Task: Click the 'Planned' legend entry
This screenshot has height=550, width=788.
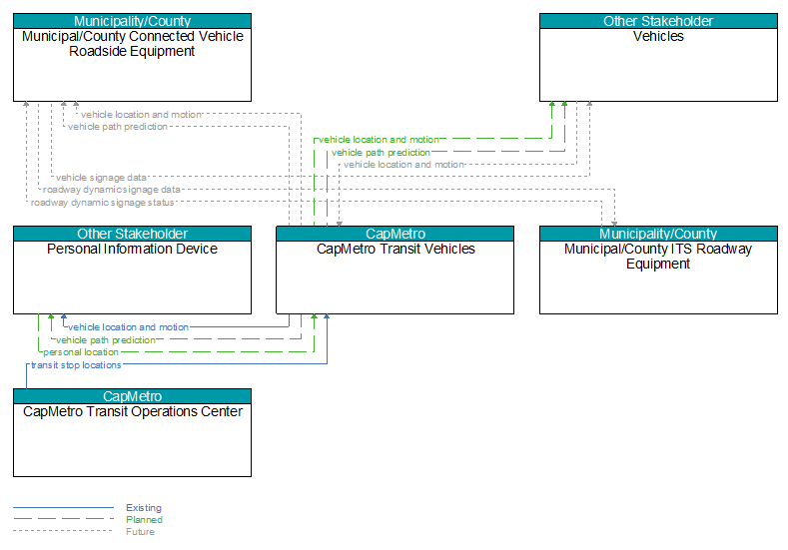Action: click(144, 520)
